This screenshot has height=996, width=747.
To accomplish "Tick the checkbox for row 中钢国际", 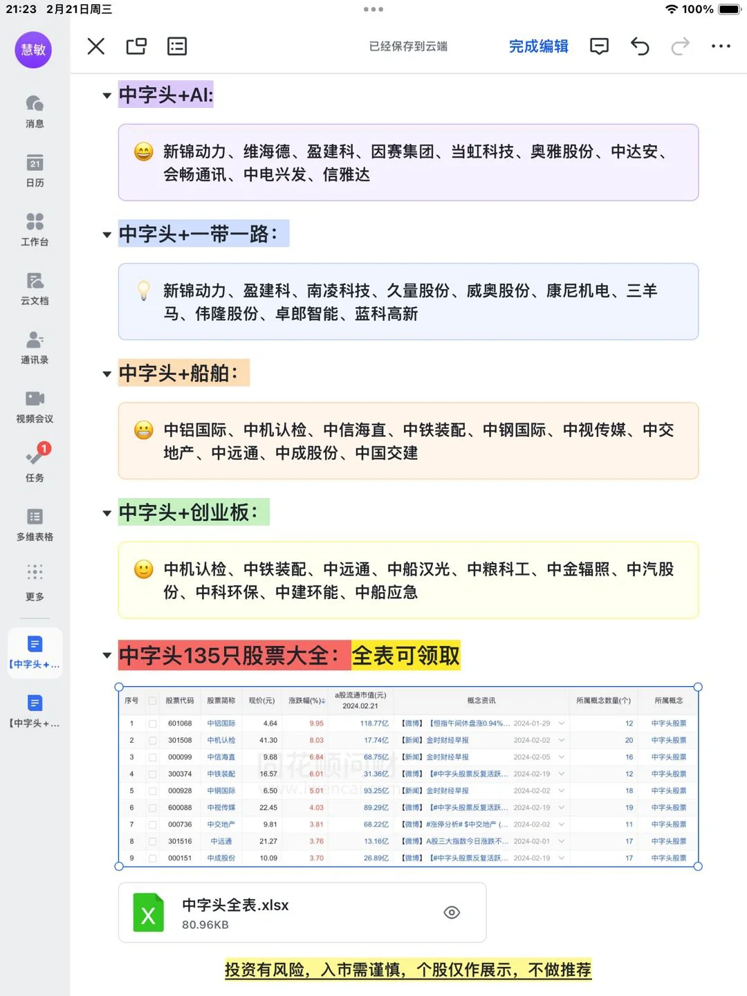I will (x=152, y=791).
